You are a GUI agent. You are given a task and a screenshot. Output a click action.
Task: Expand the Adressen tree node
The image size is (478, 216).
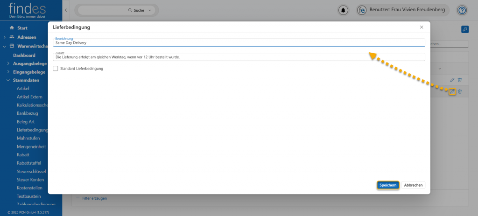point(5,37)
